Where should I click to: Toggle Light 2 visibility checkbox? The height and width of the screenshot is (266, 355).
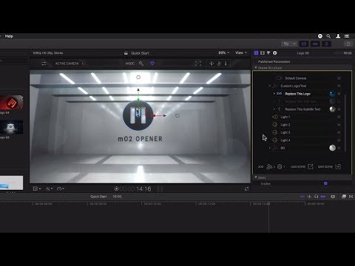(x=339, y=125)
